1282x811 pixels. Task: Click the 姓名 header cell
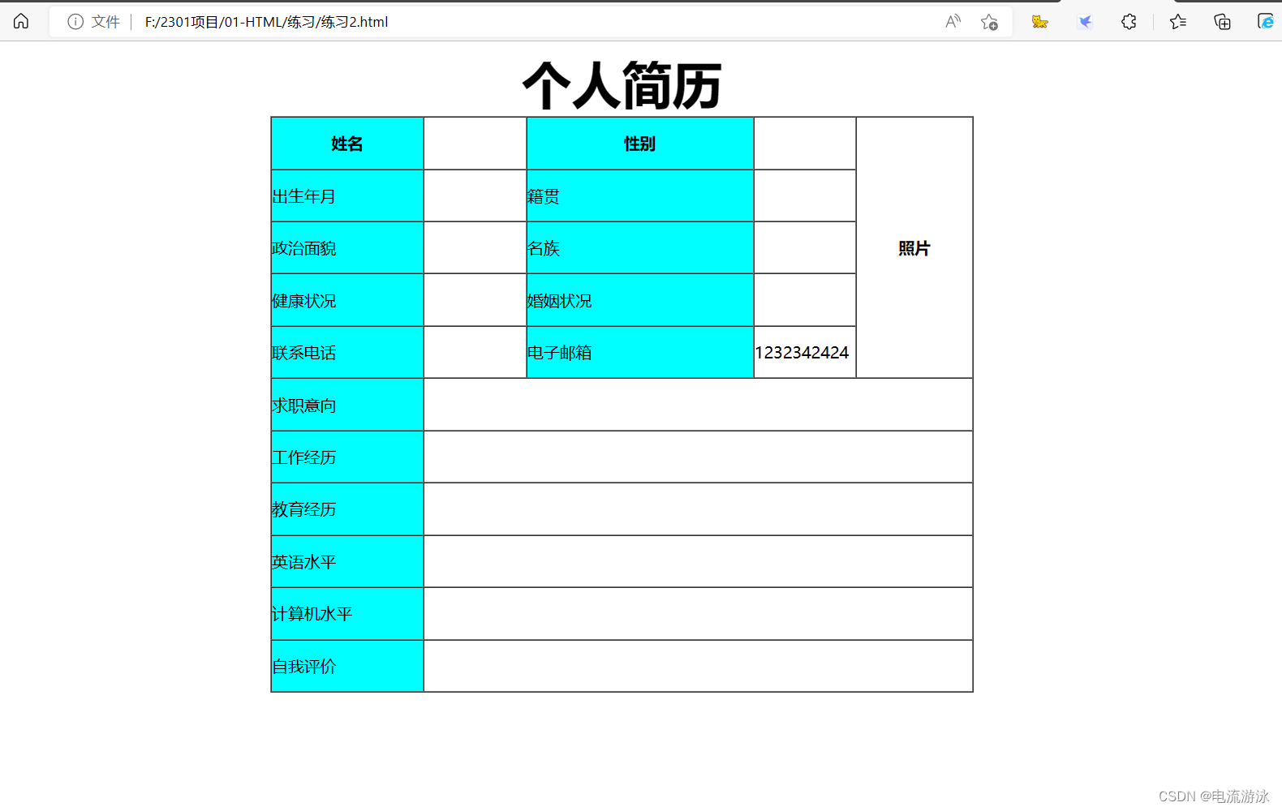pyautogui.click(x=347, y=144)
